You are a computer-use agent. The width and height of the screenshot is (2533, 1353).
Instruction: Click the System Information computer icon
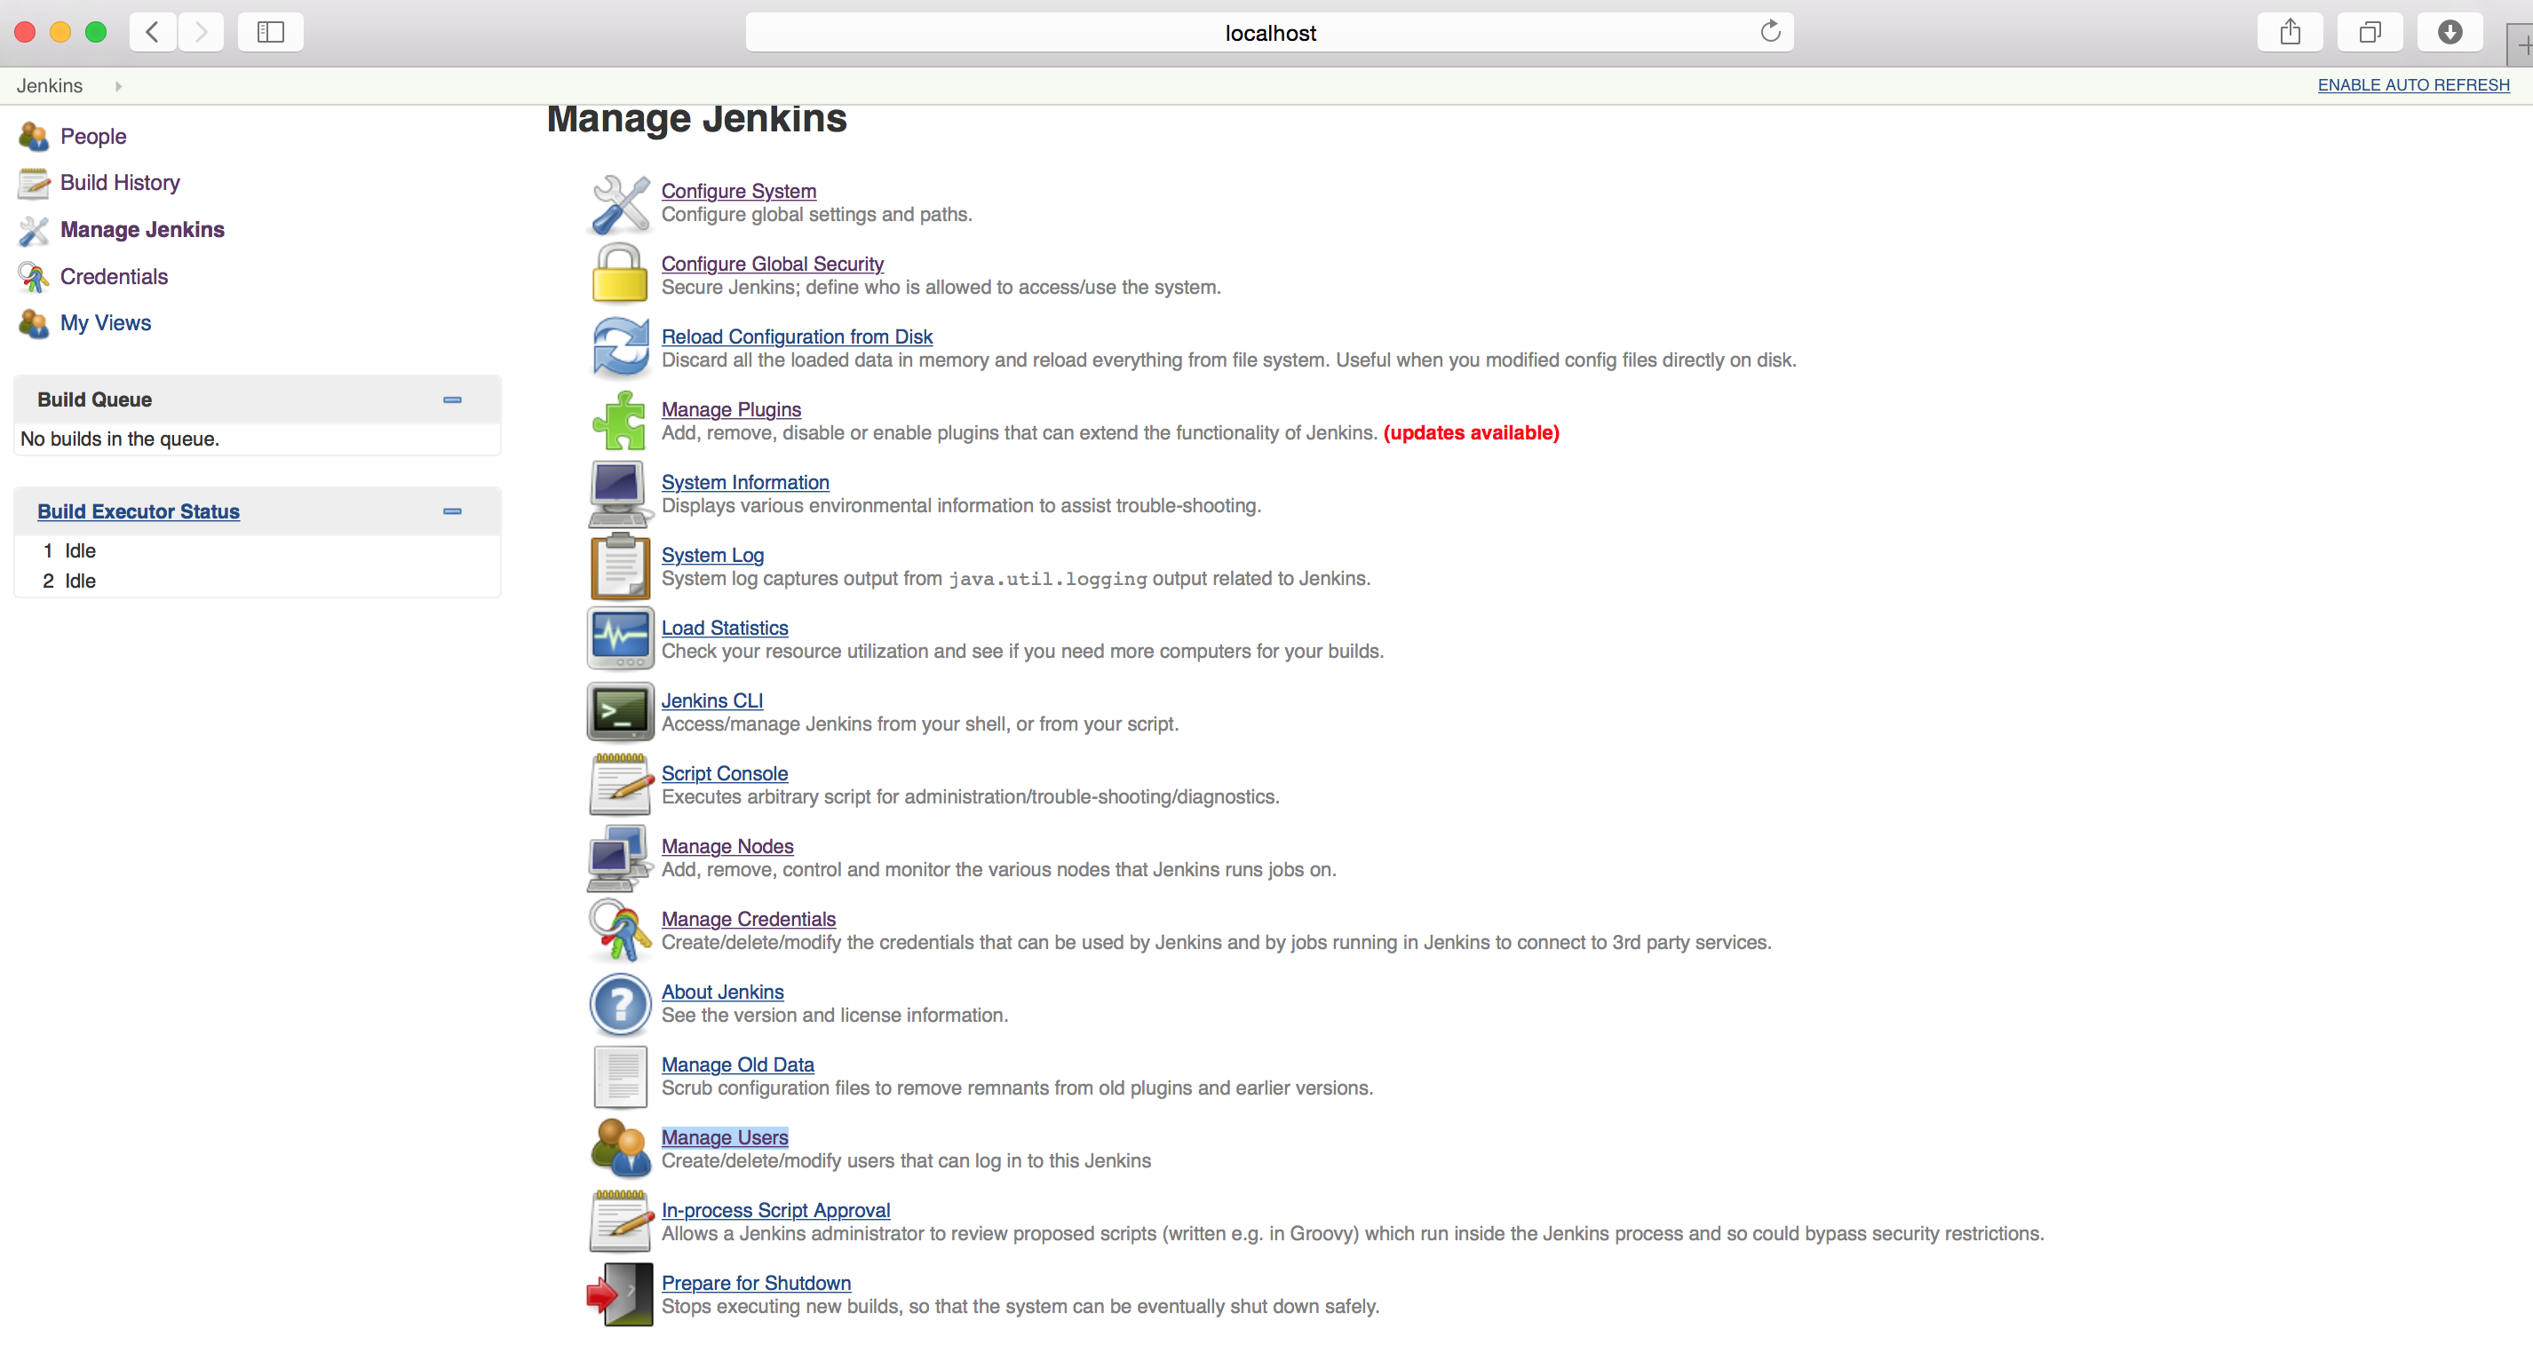pos(621,495)
